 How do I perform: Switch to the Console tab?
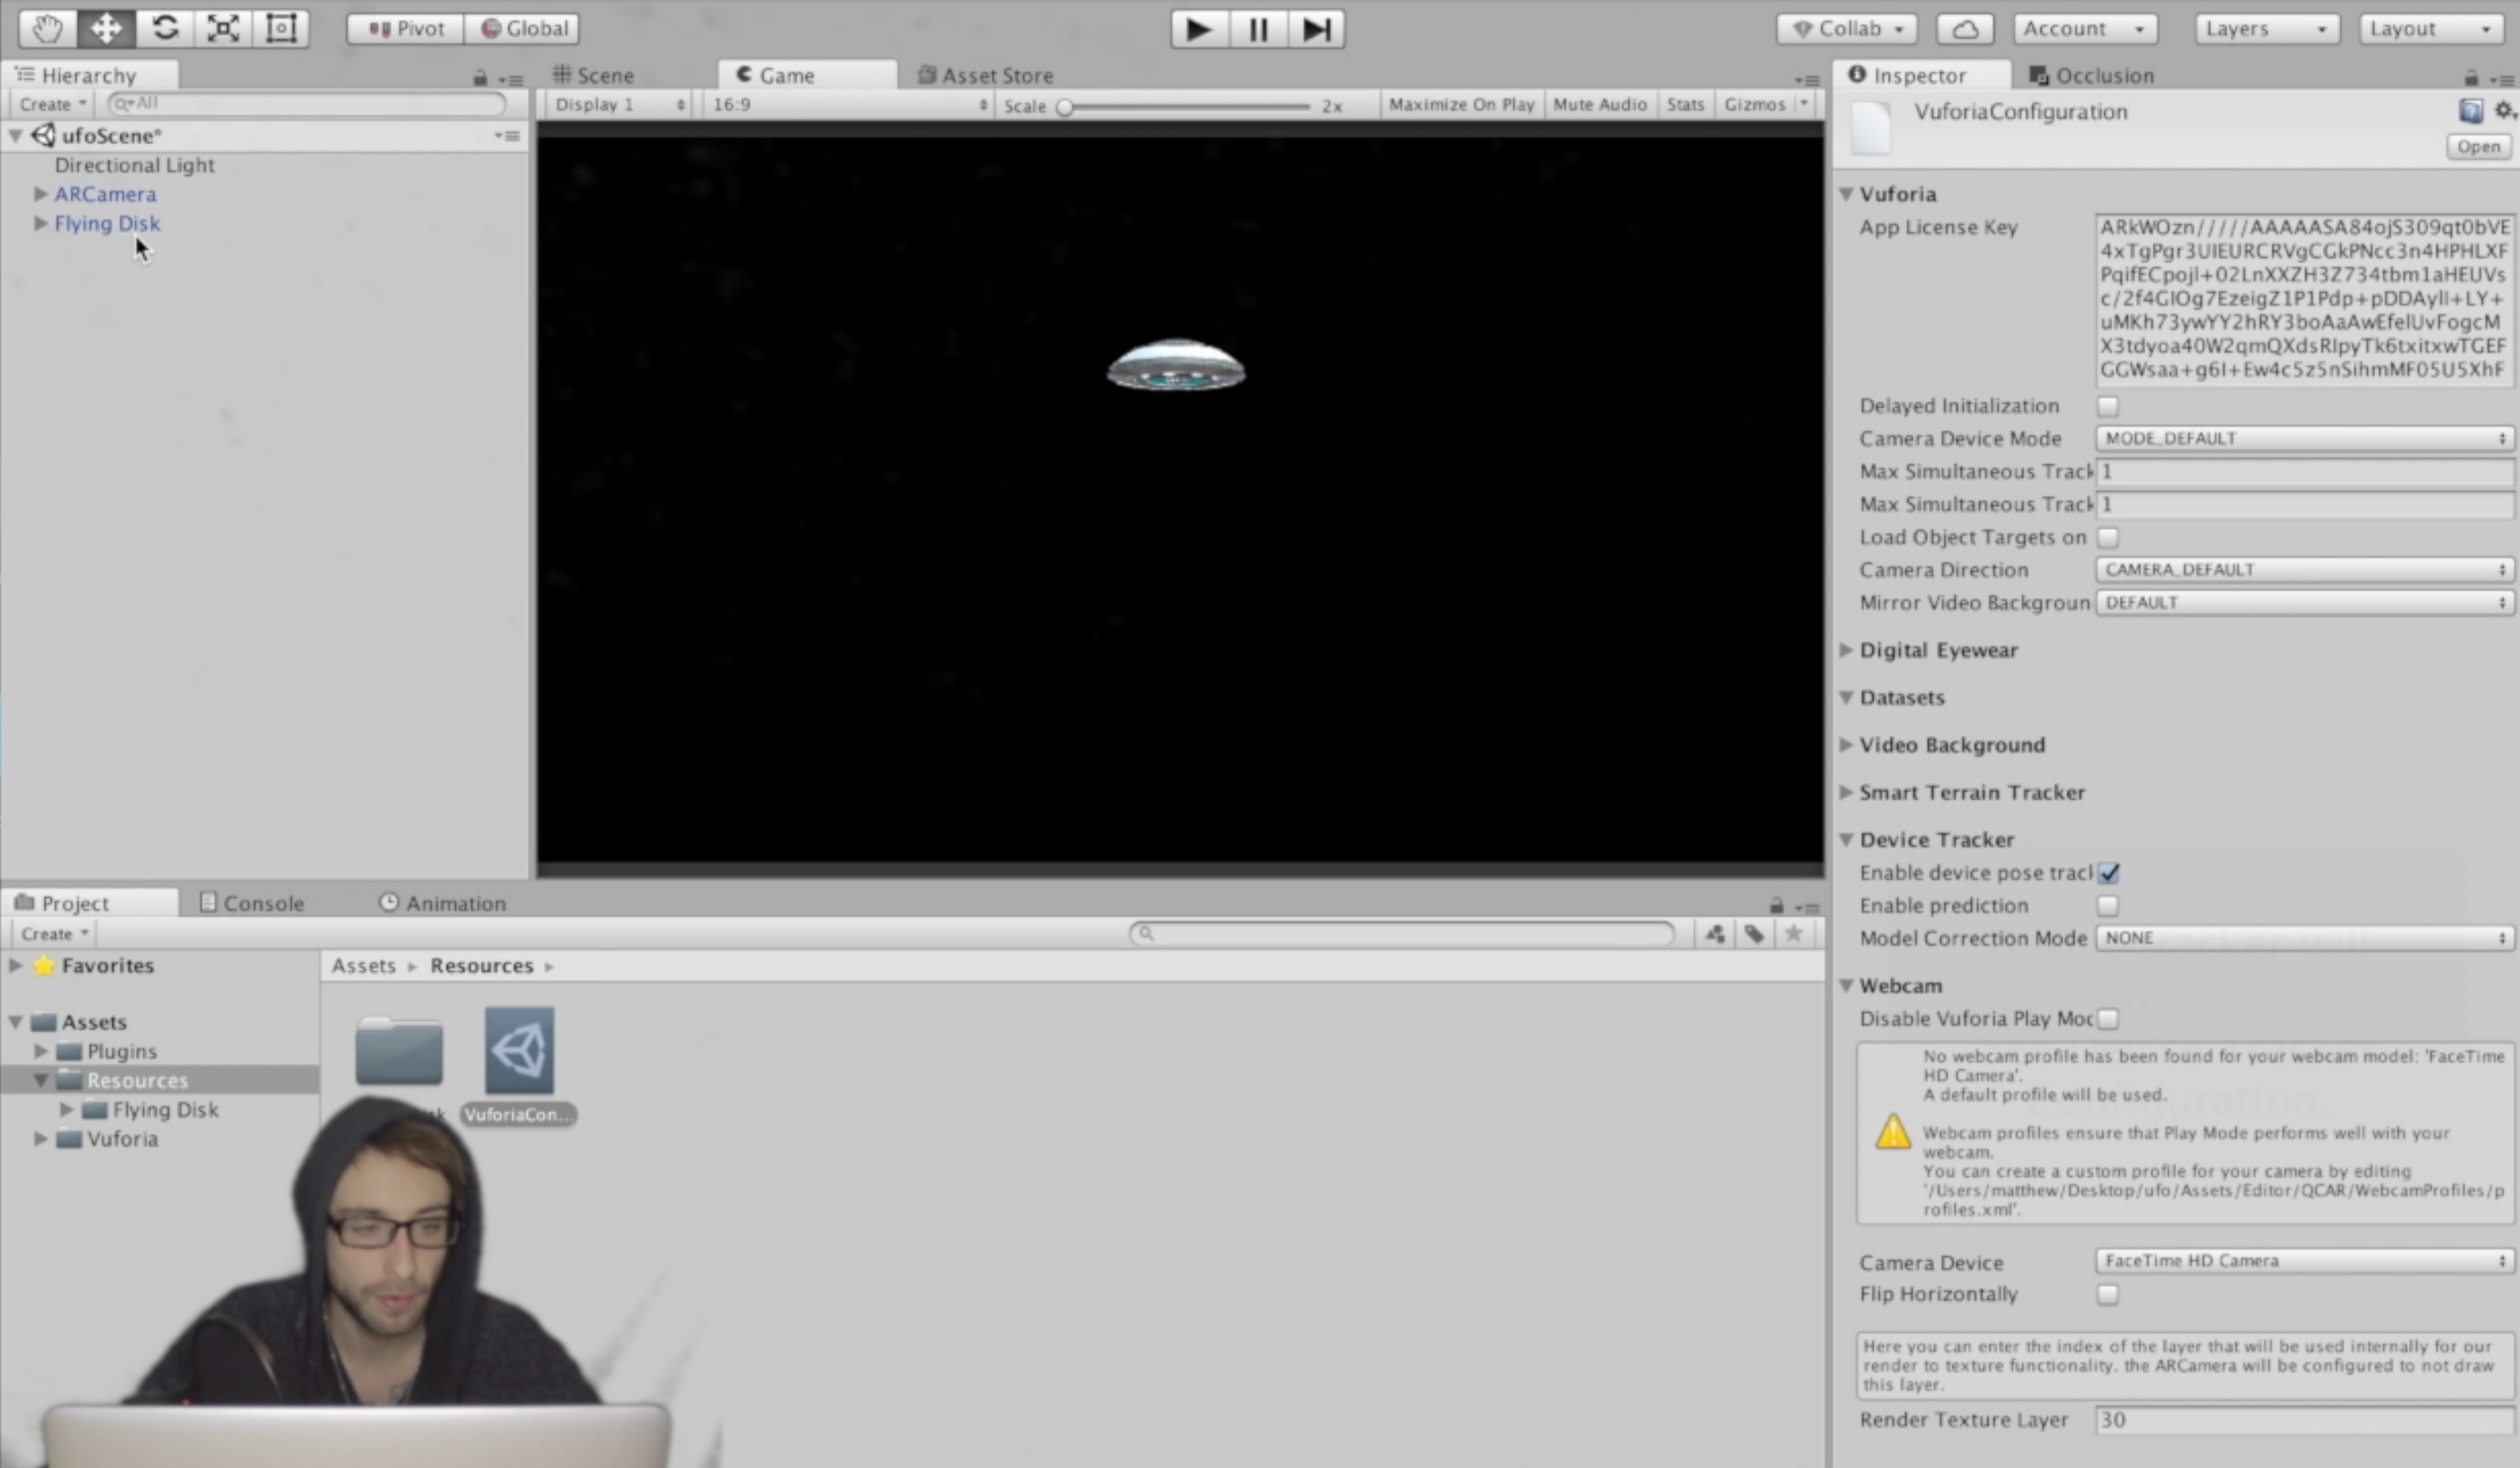coord(262,902)
